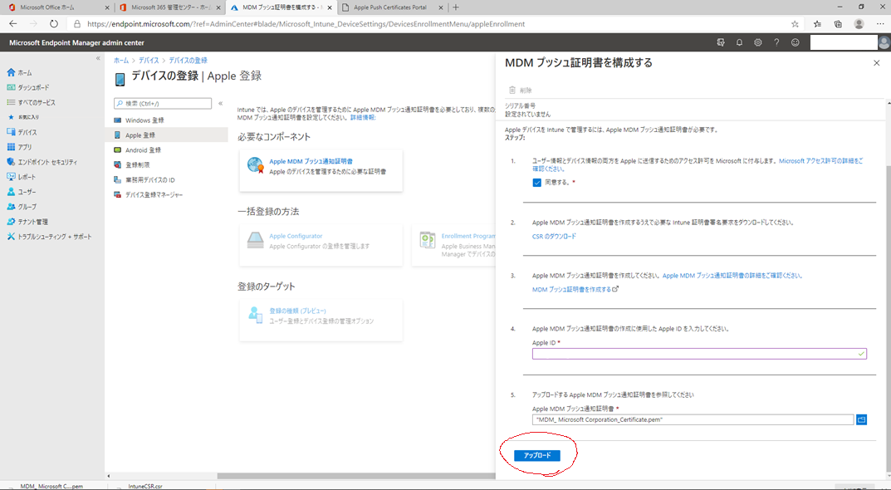Open 登録の種類 (プレビュー) card
The height and width of the screenshot is (490, 891).
pos(321,320)
